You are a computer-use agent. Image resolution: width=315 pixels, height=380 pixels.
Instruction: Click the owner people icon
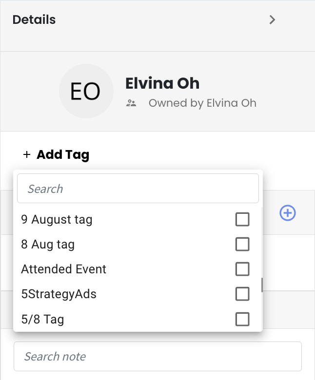[x=131, y=103]
